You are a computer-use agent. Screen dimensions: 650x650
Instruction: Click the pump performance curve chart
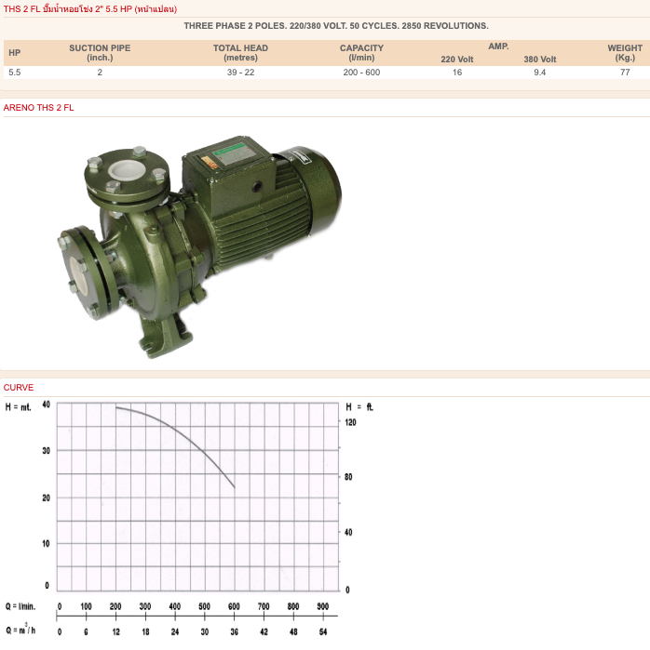point(198,497)
